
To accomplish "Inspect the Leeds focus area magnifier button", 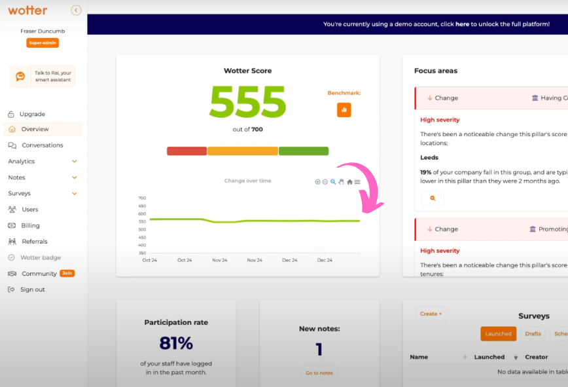I will pos(433,198).
